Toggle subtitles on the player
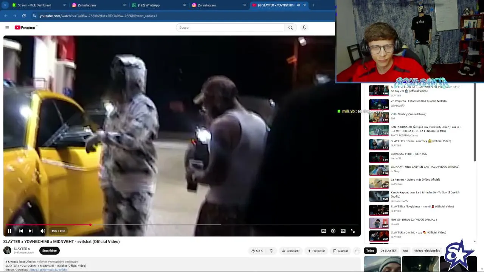Screen dimensions: 484x272 (x=324, y=231)
